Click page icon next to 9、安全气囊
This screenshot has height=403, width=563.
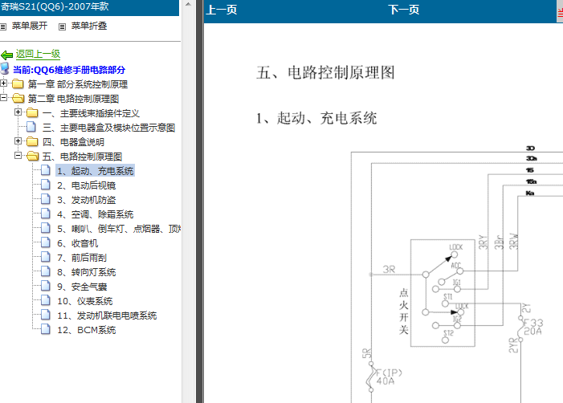pos(46,286)
